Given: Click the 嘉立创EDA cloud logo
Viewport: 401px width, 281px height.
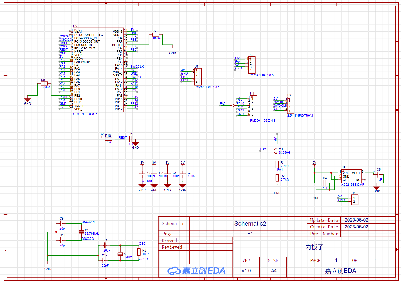Looking at the screenshot, I should tap(174, 271).
